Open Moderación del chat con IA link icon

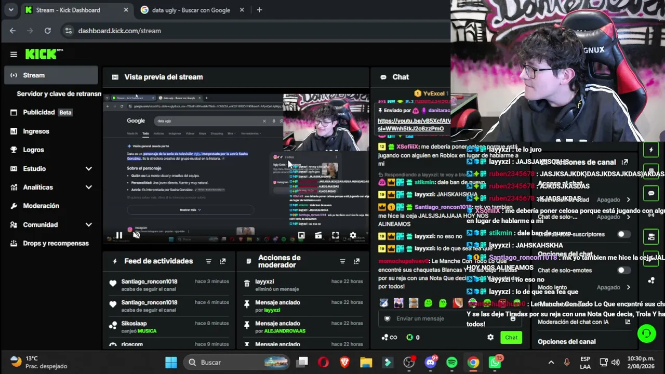(628, 322)
